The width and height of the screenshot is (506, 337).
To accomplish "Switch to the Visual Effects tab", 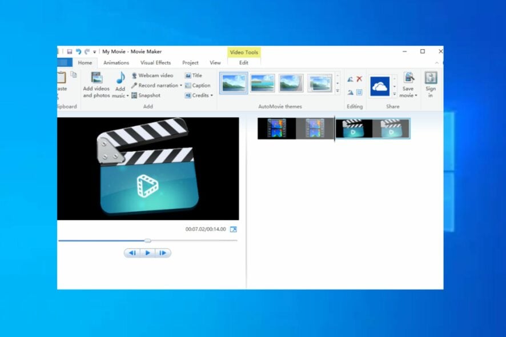I will (x=156, y=62).
